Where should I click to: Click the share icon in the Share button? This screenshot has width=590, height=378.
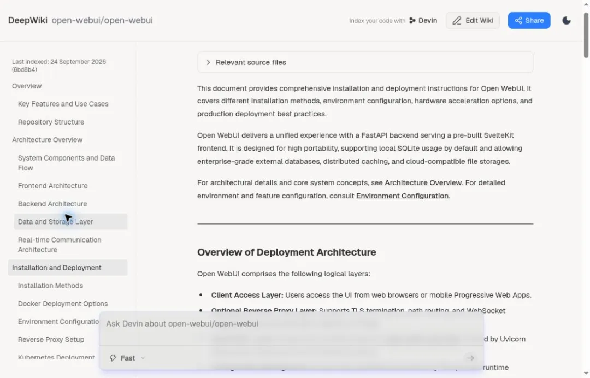518,21
